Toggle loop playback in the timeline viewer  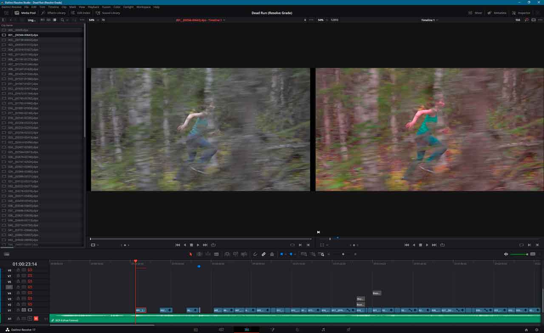[442, 245]
